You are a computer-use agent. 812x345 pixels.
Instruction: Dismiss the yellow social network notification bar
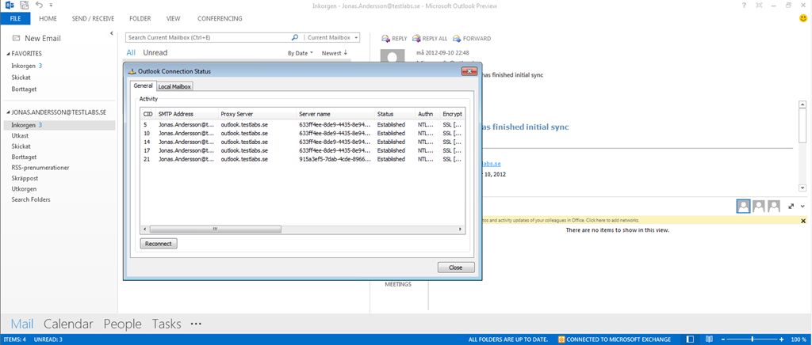coord(803,221)
